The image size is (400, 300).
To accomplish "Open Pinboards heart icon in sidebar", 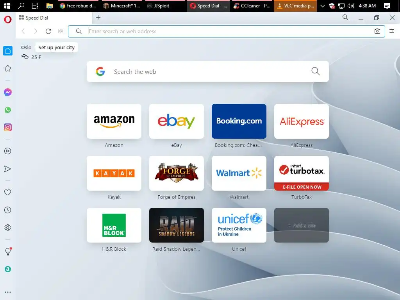I will 8,192.
